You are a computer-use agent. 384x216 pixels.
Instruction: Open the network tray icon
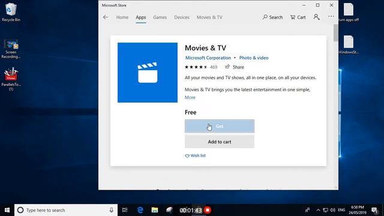click(325, 210)
